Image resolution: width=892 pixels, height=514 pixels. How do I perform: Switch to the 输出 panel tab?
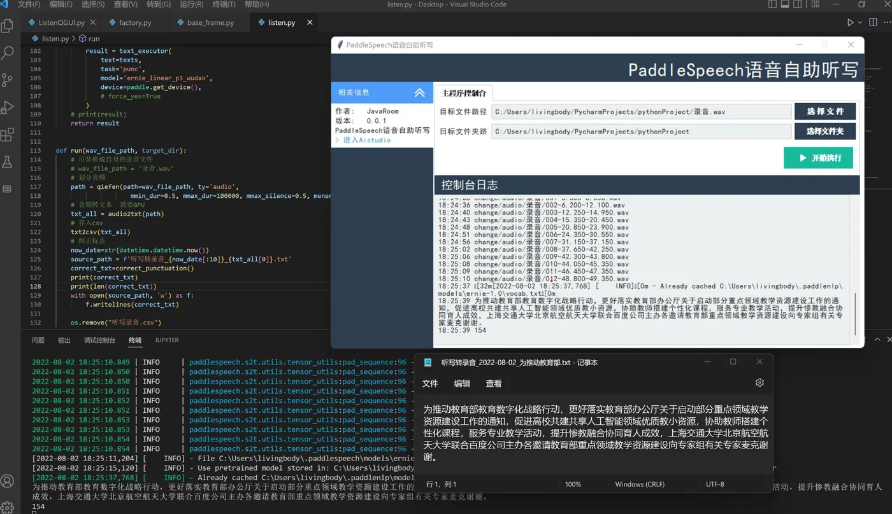coord(64,340)
